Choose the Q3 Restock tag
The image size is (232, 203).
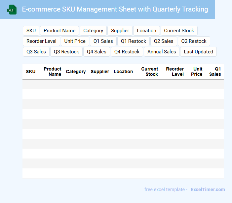click(66, 52)
